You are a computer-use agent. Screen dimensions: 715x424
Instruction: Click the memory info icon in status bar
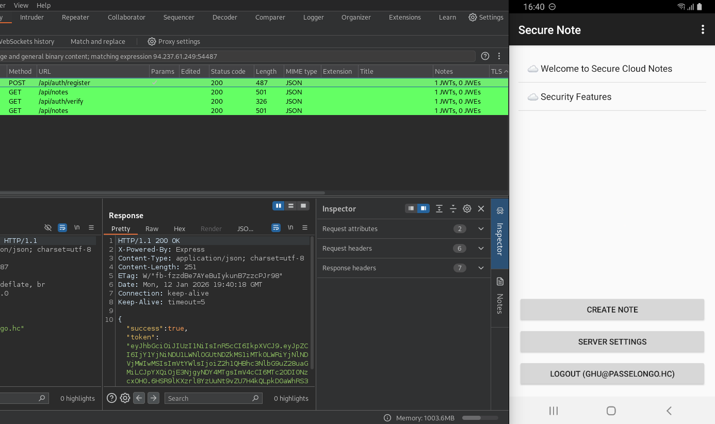tap(387, 418)
